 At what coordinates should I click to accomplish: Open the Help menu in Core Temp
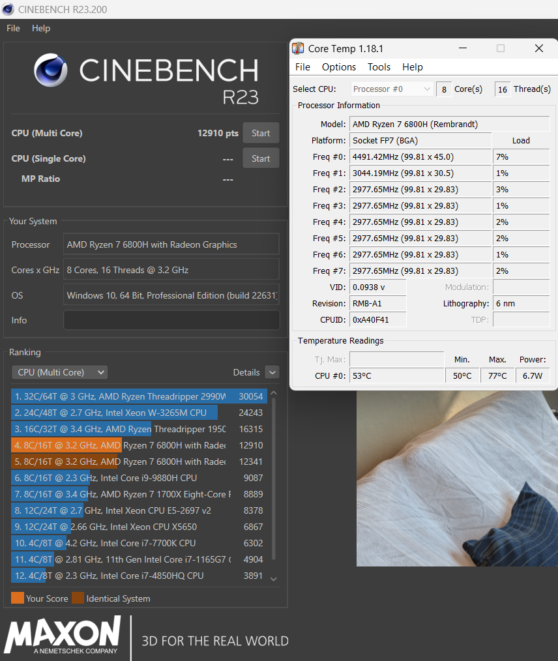(x=412, y=67)
